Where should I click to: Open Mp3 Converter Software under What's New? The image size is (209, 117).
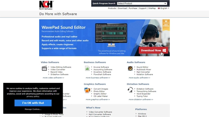tap(100, 114)
